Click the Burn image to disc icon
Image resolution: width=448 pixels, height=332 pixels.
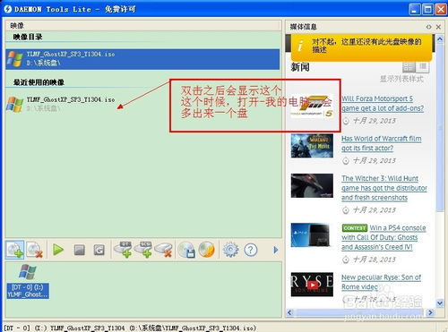tap(207, 250)
